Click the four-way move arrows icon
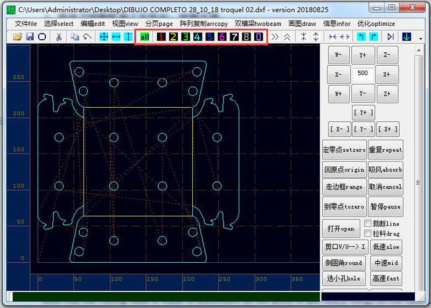Image resolution: width=431 pixels, height=308 pixels. 104,37
